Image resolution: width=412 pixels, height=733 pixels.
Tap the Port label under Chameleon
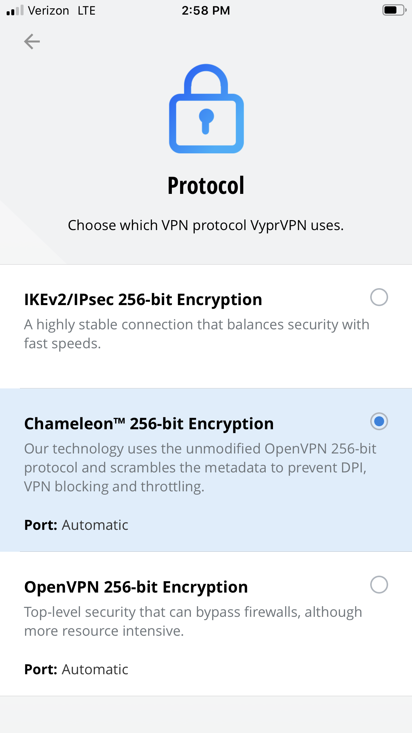pyautogui.click(x=41, y=525)
